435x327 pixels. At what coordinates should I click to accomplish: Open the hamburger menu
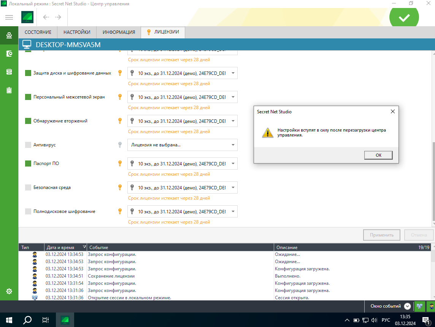(x=9, y=17)
